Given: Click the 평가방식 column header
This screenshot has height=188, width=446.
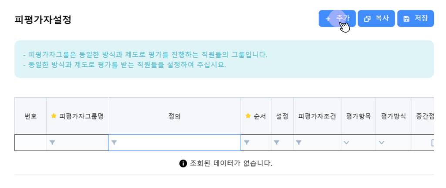Looking at the screenshot, I should pyautogui.click(x=393, y=116).
